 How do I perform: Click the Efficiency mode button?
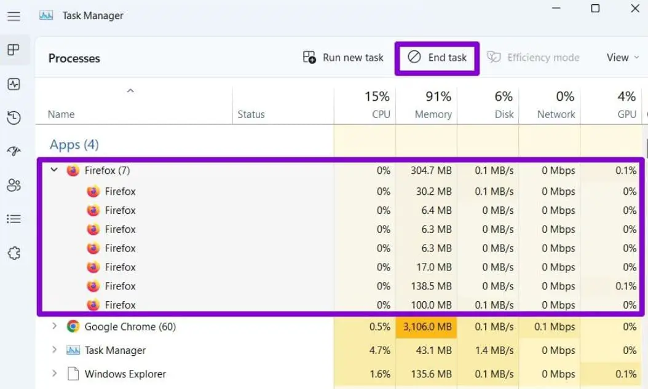[533, 58]
